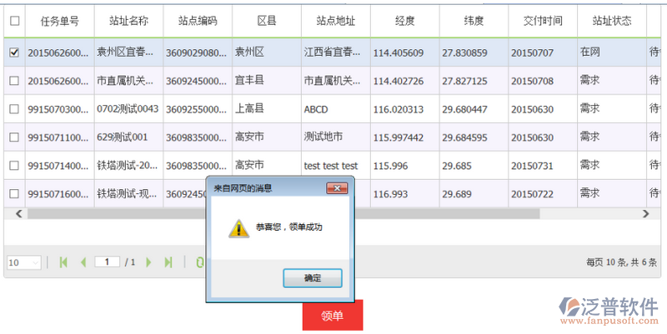Click the red 领单 button

[x=333, y=317]
